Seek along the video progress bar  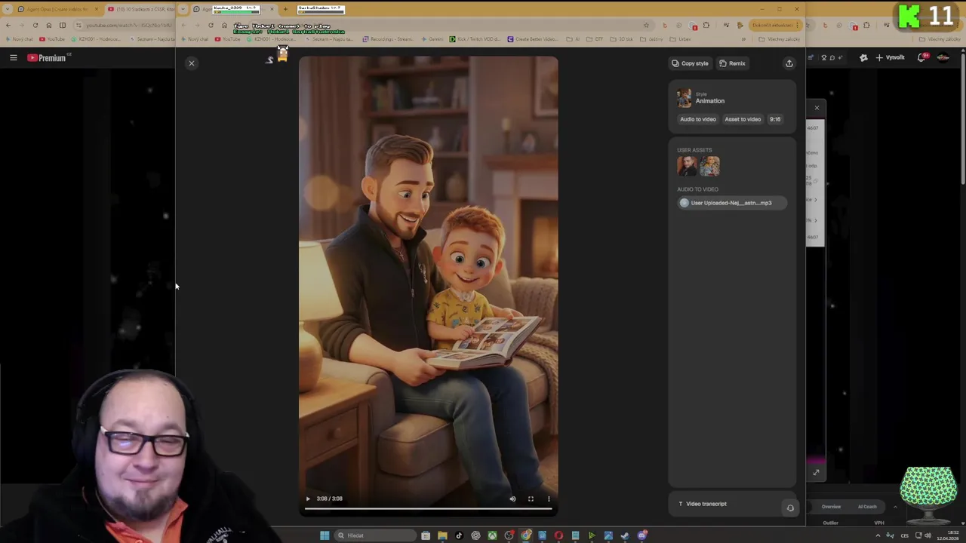(x=429, y=509)
